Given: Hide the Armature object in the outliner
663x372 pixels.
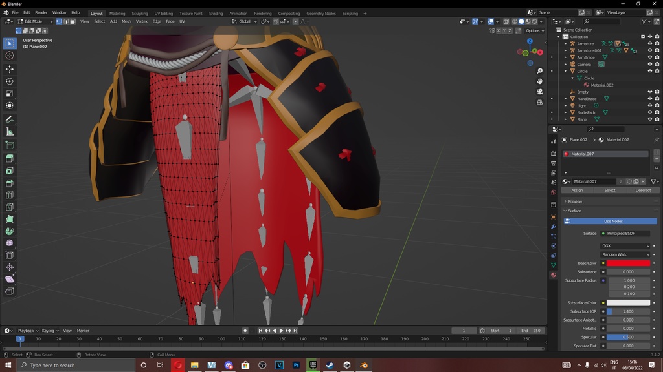Looking at the screenshot, I should click(649, 43).
